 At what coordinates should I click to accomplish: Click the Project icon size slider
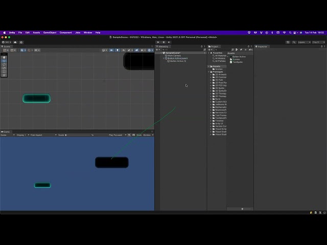tap(246, 209)
